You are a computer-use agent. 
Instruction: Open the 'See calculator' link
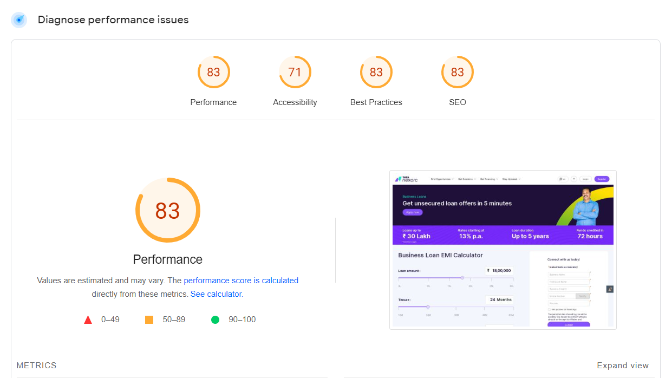pos(216,294)
